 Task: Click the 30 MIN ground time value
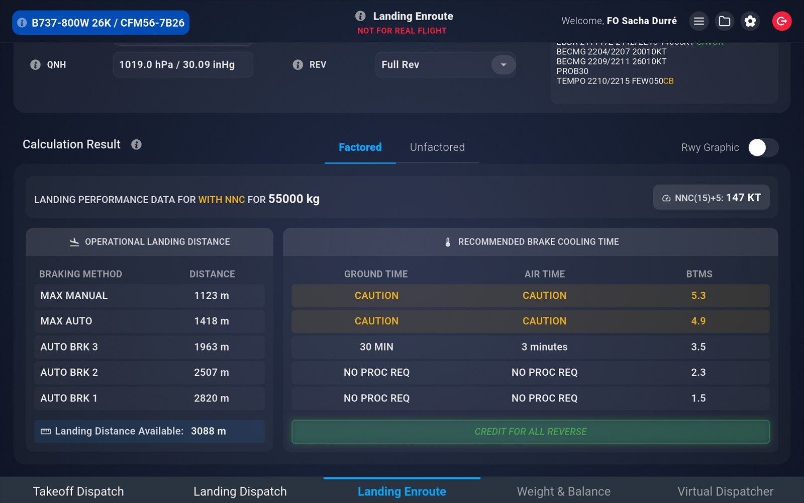click(x=376, y=347)
